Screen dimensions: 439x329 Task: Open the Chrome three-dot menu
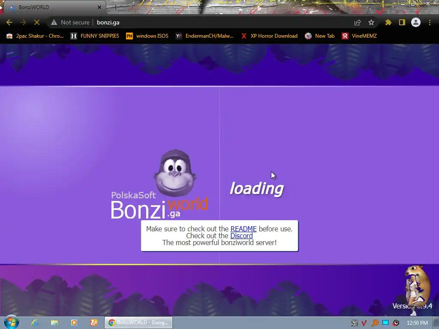[430, 22]
